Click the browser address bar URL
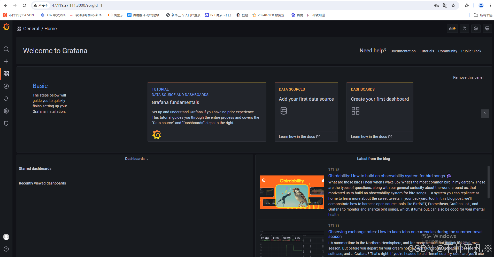 [77, 5]
